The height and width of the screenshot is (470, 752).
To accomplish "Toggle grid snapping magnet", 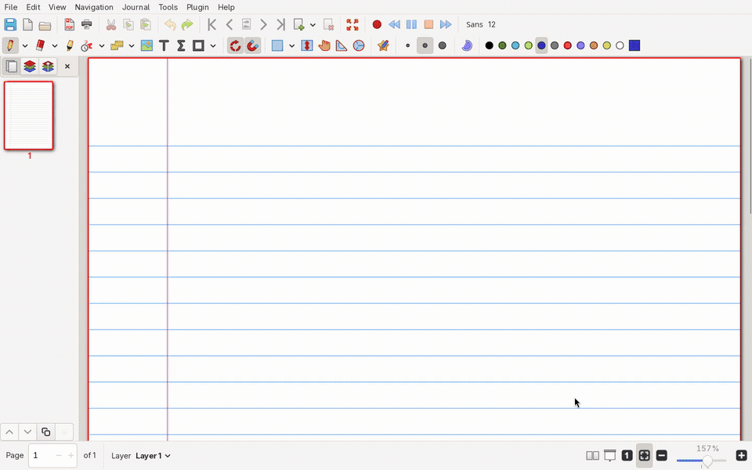I will [252, 45].
